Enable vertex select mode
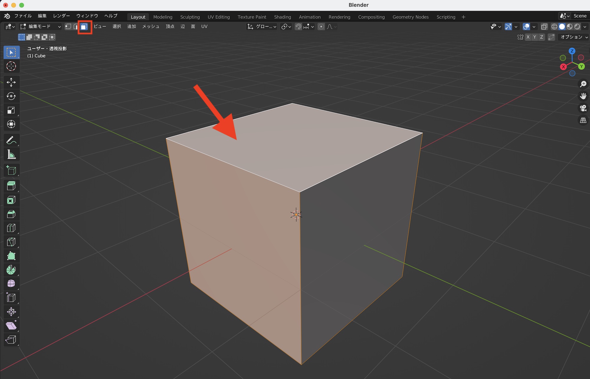The image size is (590, 379). click(x=68, y=27)
